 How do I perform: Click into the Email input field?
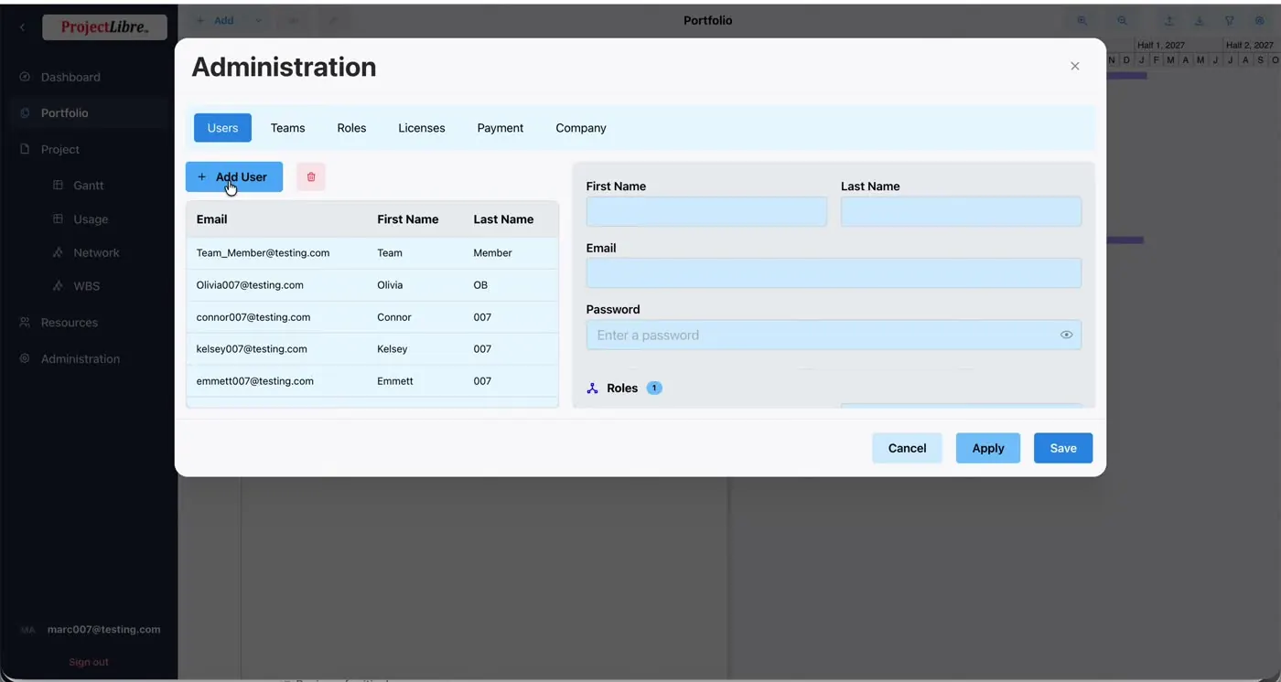coord(834,273)
